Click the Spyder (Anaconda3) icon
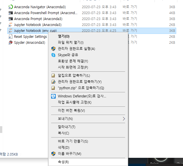 (x=10, y=43)
